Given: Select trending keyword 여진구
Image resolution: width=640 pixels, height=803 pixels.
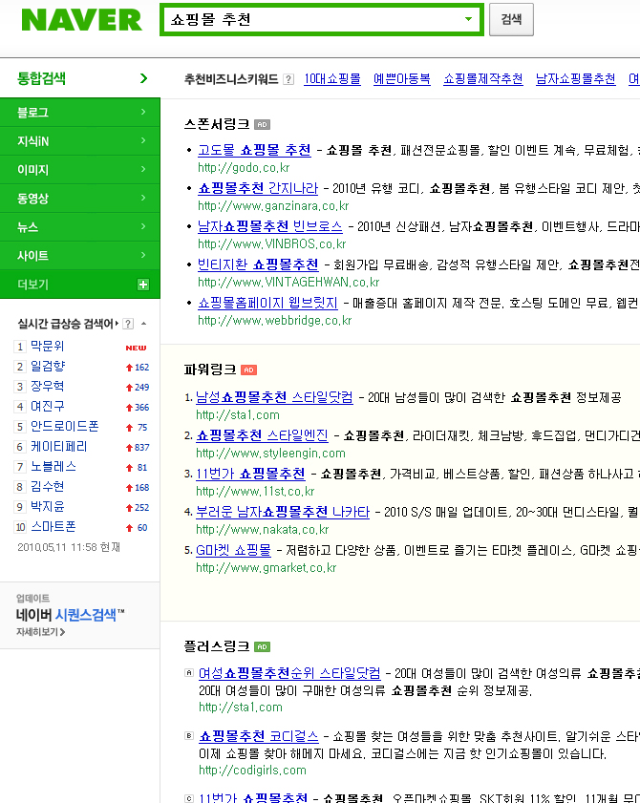Looking at the screenshot, I should (x=47, y=407).
